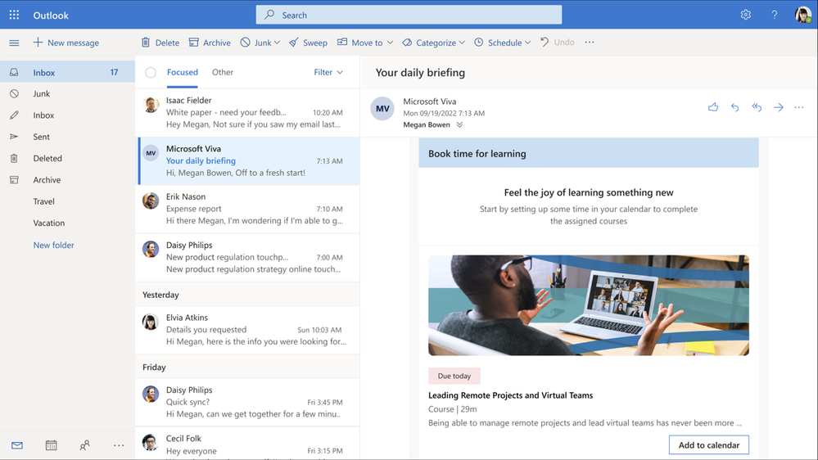
Task: Switch to the Focused tab
Action: point(182,72)
